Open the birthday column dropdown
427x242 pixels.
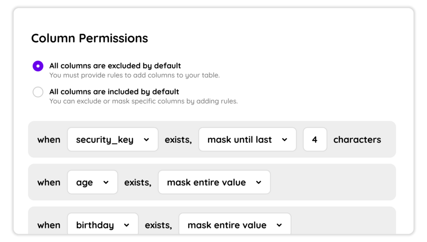pos(103,225)
